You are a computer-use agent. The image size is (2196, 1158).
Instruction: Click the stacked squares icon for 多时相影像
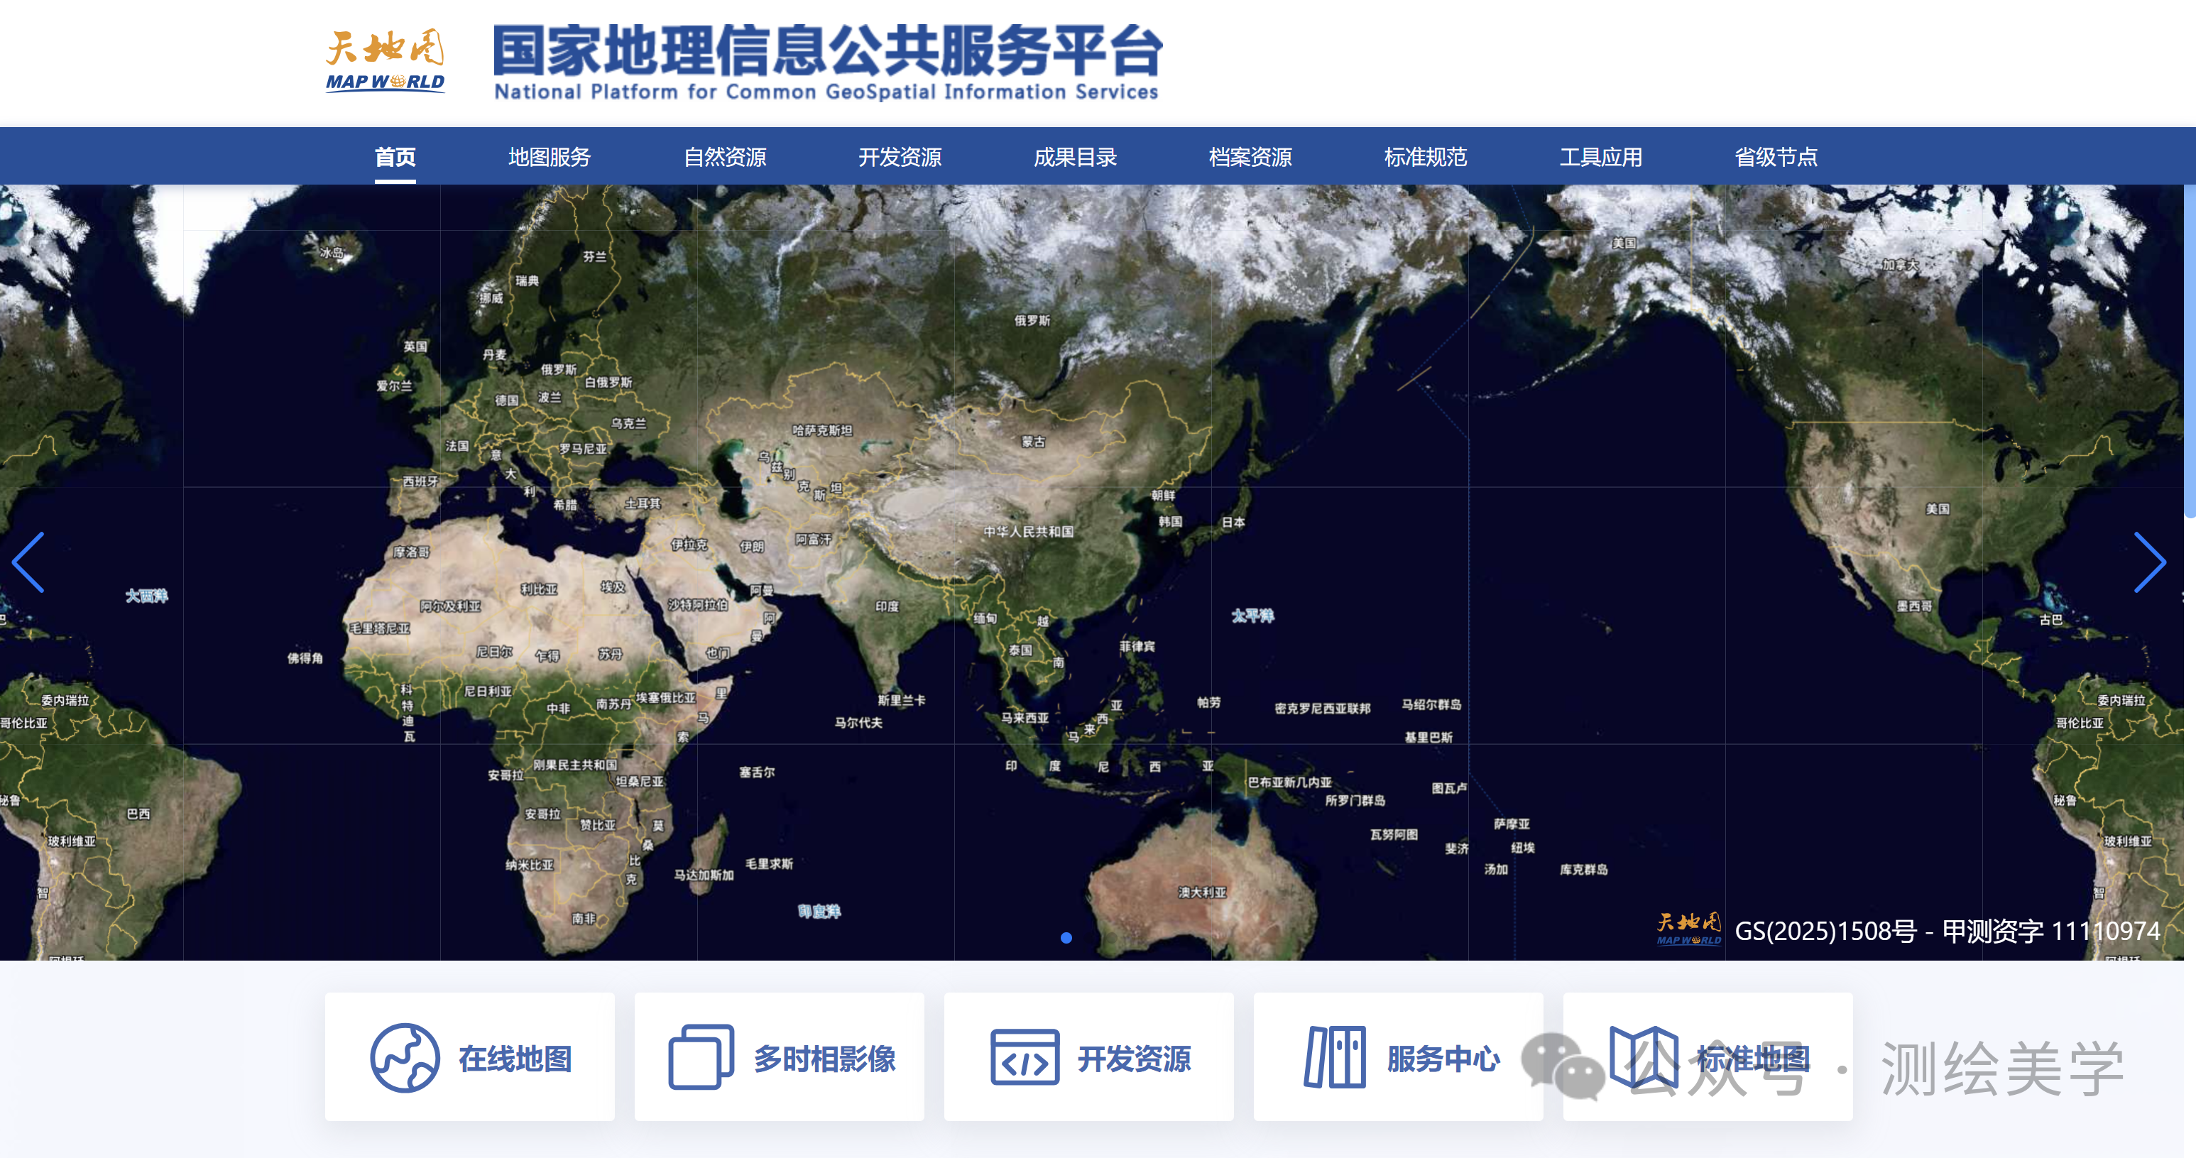tap(701, 1057)
